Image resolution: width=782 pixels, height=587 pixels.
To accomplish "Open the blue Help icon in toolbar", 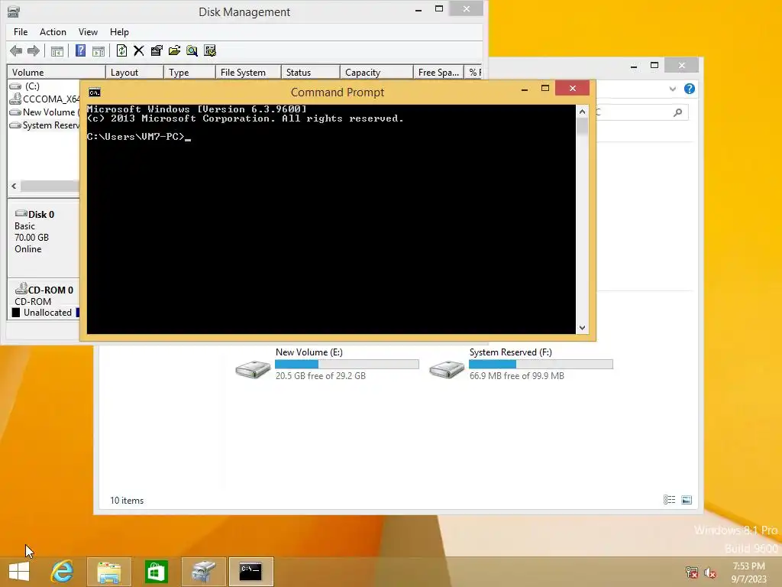I will point(80,50).
